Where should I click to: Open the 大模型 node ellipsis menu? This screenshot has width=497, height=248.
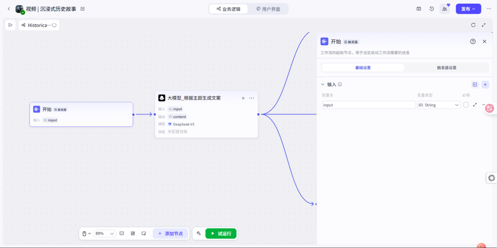pos(251,98)
